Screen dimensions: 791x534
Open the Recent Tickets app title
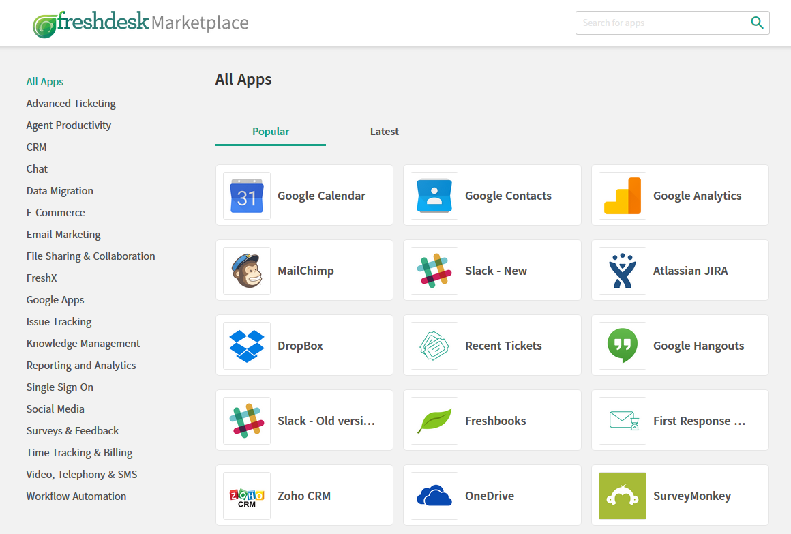pos(503,346)
